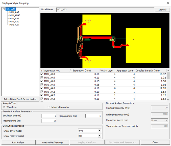Viewport: 171px width, 146px height.
Task: Toggle checkbox for MCU_AA2 row with 8.53 length
Action: (x=42, y=92)
